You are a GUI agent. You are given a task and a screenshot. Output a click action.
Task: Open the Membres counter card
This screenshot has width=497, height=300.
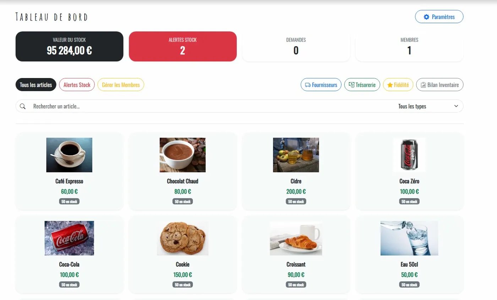tap(409, 46)
